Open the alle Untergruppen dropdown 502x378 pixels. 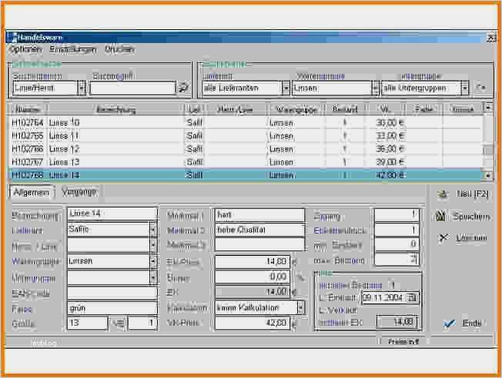click(x=464, y=88)
